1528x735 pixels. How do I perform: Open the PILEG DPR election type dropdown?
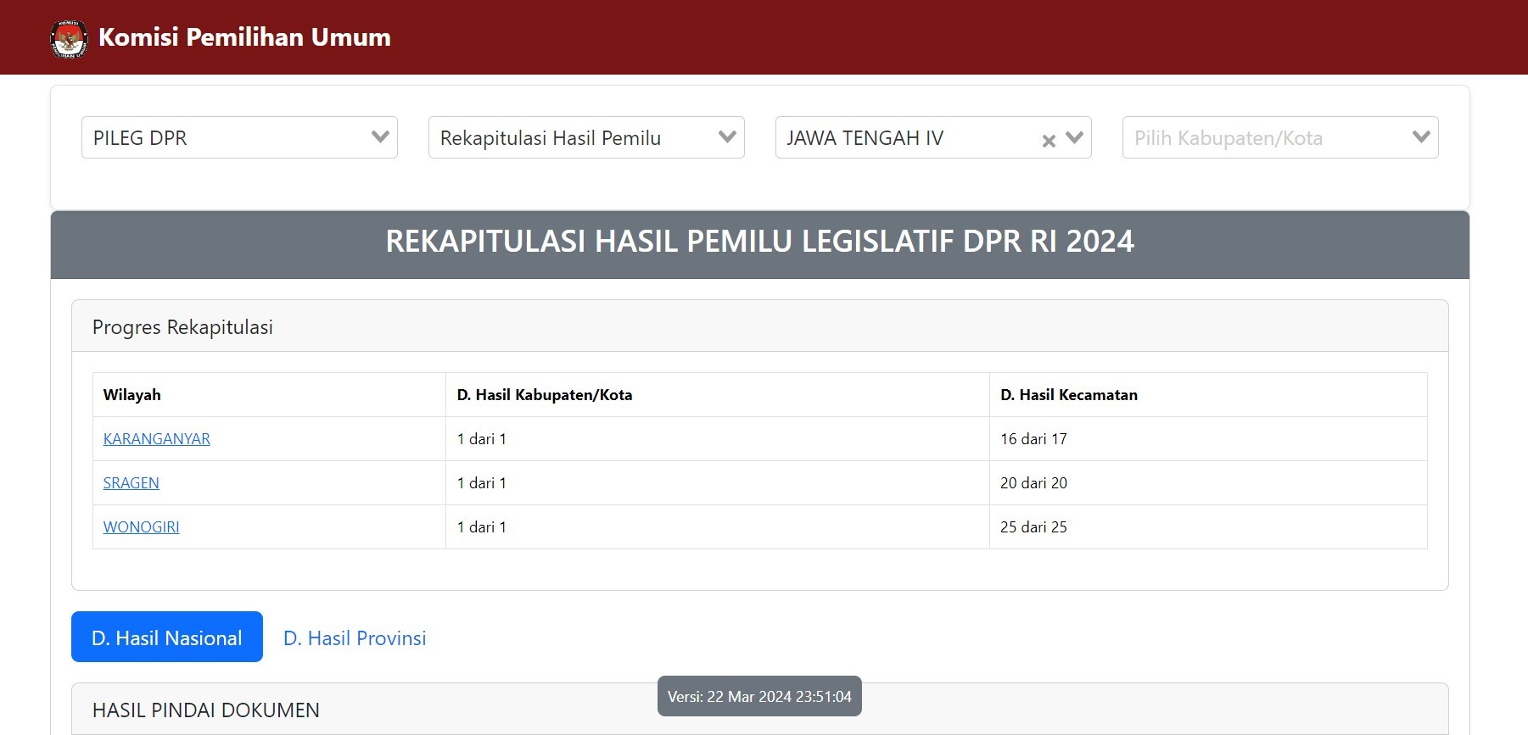click(239, 137)
